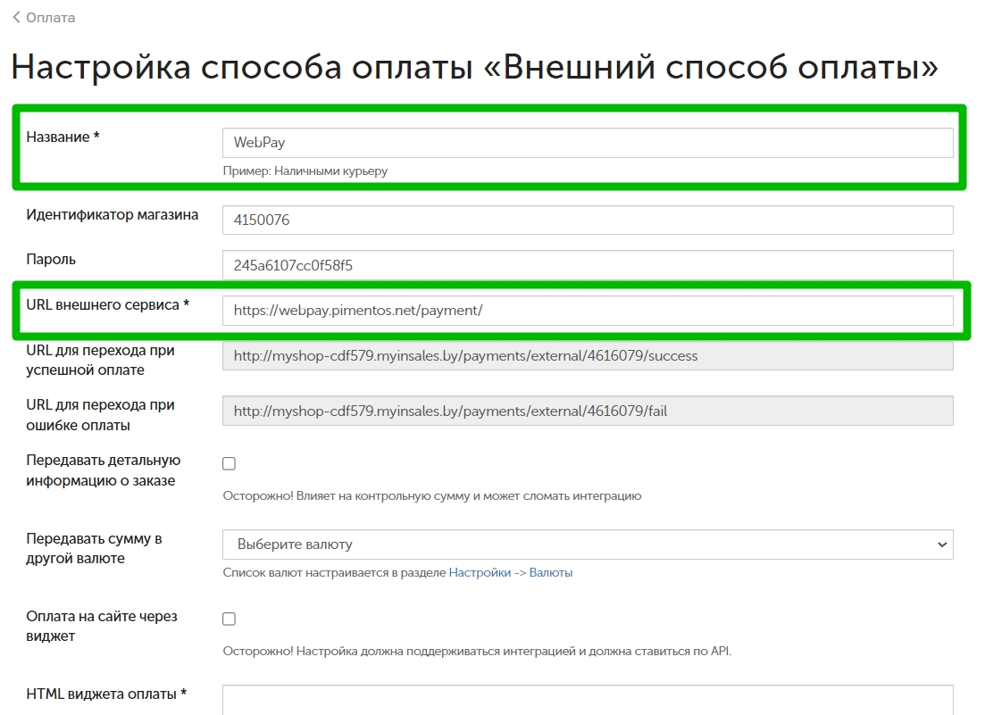Open the Настройки -> Валюты link

[x=510, y=573]
